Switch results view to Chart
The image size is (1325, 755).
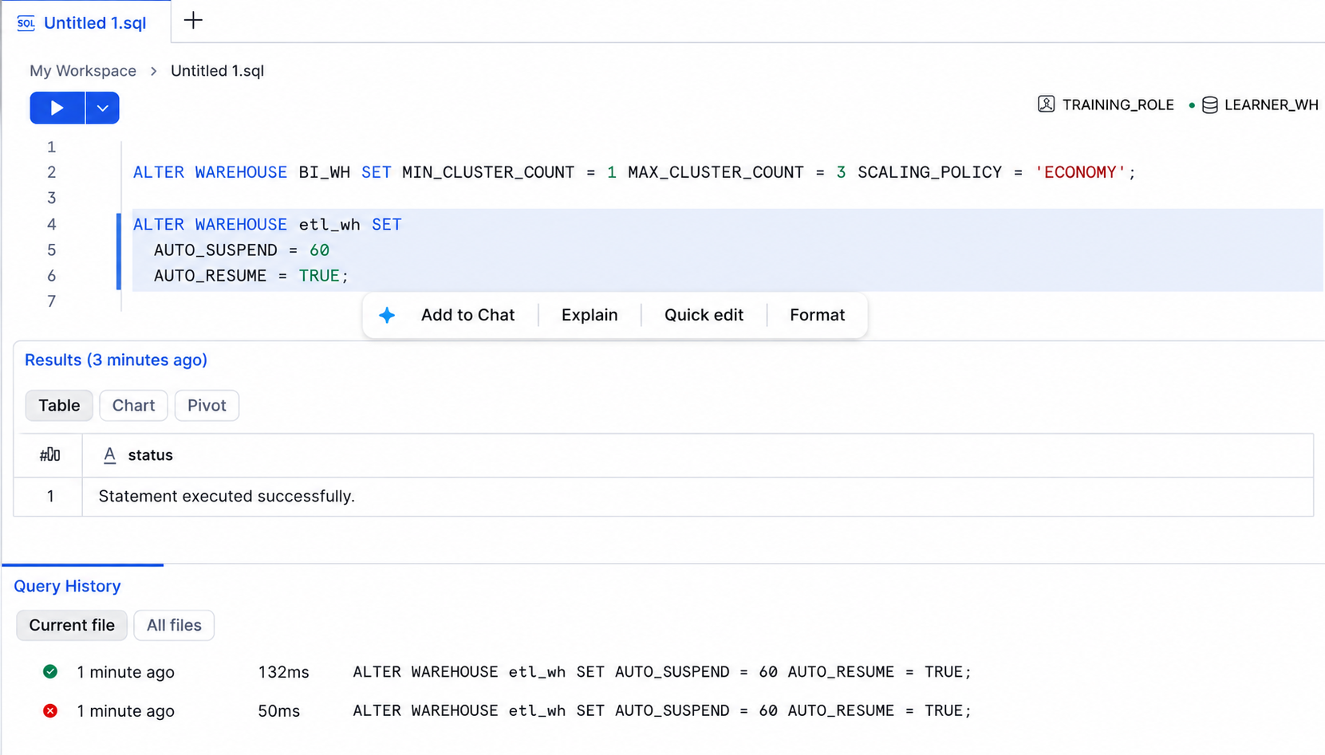pos(133,405)
